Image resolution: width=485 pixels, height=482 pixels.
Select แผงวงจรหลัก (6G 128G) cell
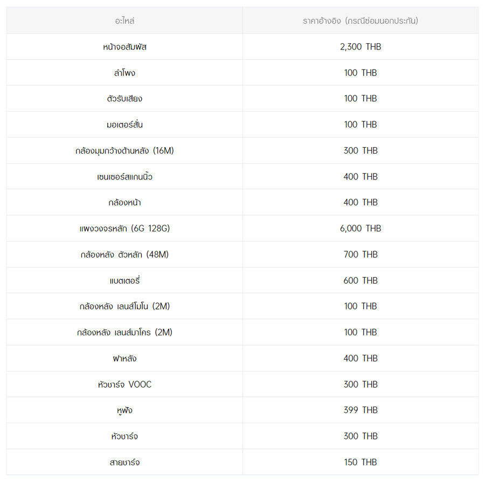tap(124, 229)
